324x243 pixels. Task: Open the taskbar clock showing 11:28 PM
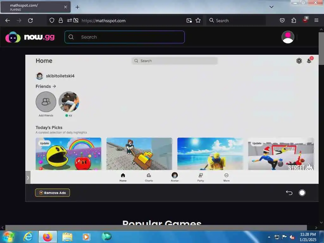tap(308, 237)
